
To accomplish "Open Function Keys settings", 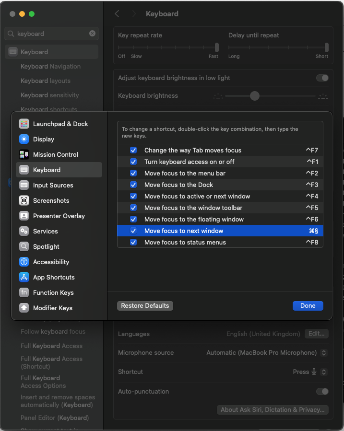I will pos(24,292).
